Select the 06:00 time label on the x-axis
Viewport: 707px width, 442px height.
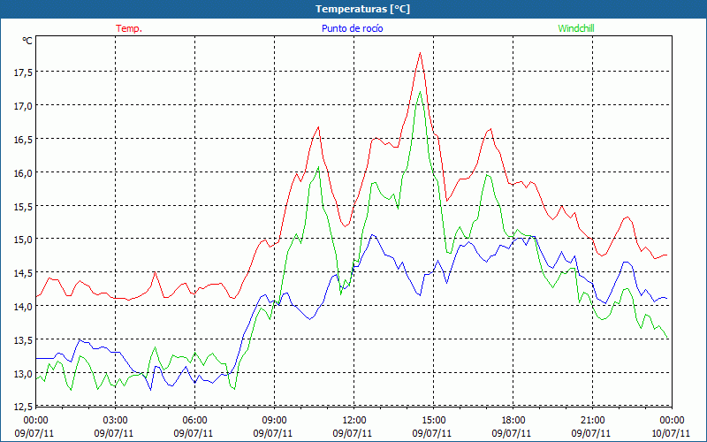(195, 420)
